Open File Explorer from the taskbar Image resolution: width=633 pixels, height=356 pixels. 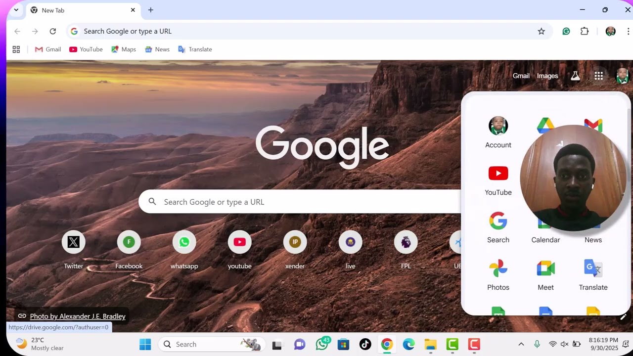pyautogui.click(x=430, y=344)
